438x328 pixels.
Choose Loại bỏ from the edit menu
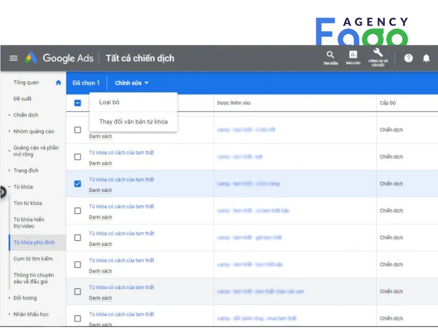pos(109,102)
